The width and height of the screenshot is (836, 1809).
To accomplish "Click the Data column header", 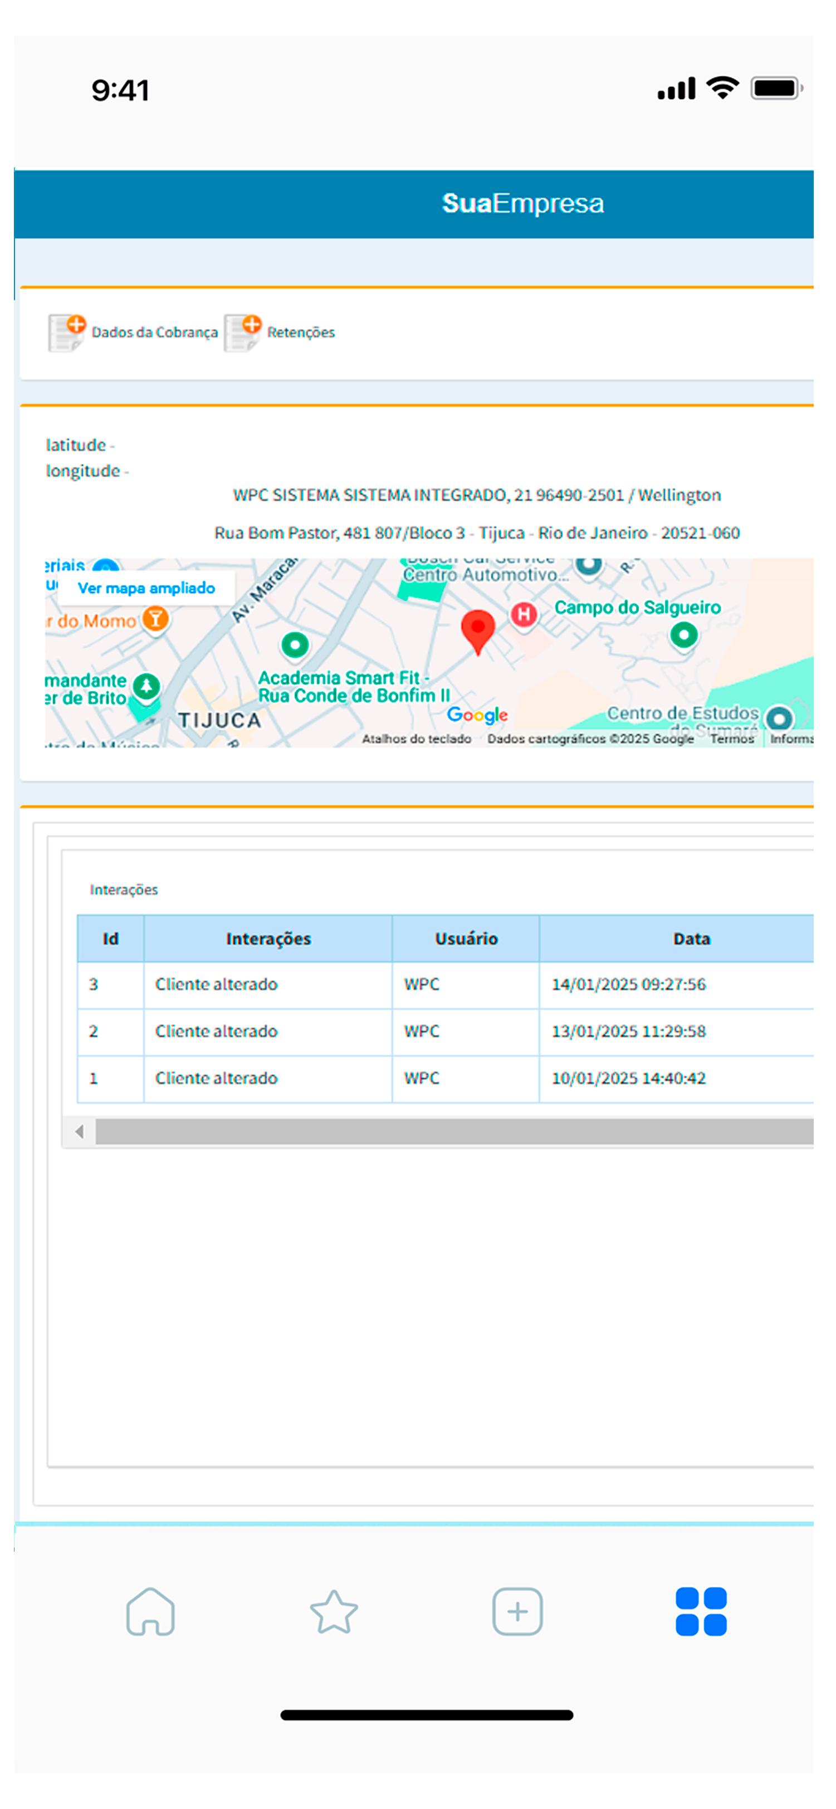I will point(691,939).
